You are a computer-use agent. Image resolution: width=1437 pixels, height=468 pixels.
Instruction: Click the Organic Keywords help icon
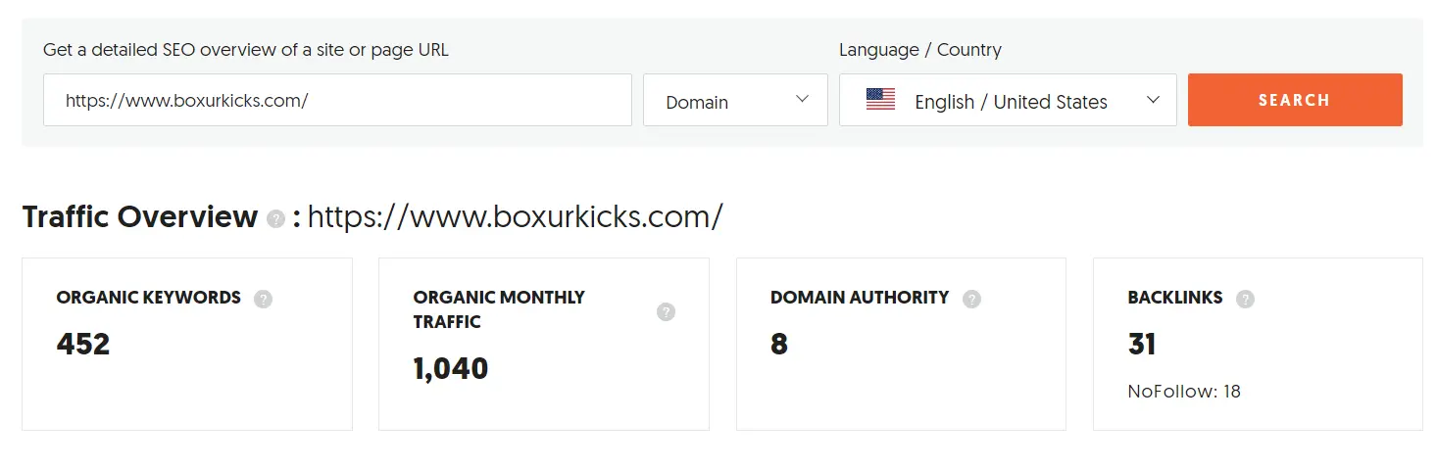[x=263, y=299]
